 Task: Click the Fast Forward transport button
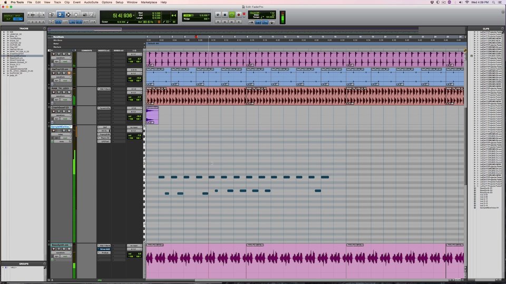pos(232,22)
